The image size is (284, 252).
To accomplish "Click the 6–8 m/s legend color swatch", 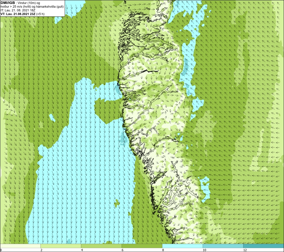I will coord(142,246).
